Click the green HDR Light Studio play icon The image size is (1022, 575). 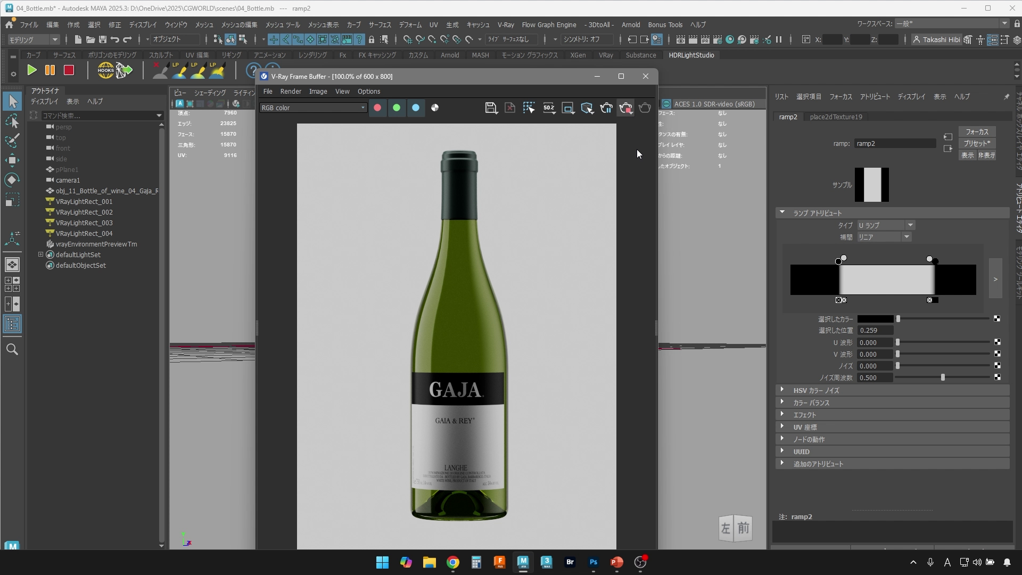tap(32, 70)
